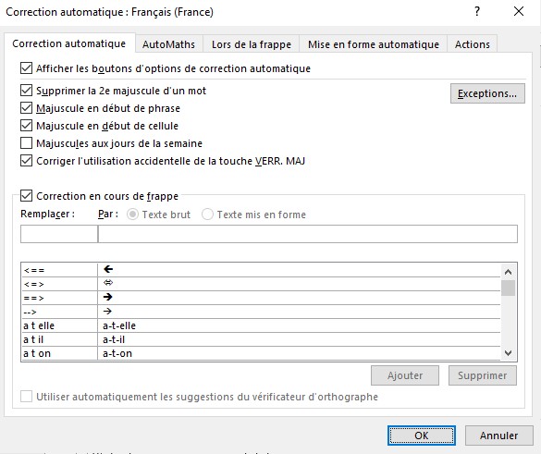
Task: Click the 'a-t-elle' replacement cell
Action: click(x=299, y=325)
